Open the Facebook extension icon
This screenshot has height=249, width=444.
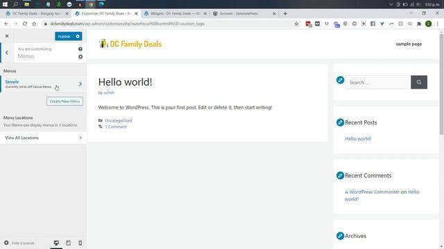click(x=373, y=24)
